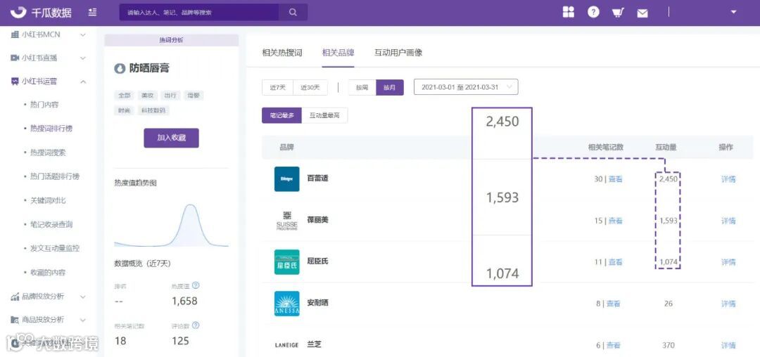Click the 千瓜数据 logo icon
This screenshot has width=760, height=357.
pos(19,12)
